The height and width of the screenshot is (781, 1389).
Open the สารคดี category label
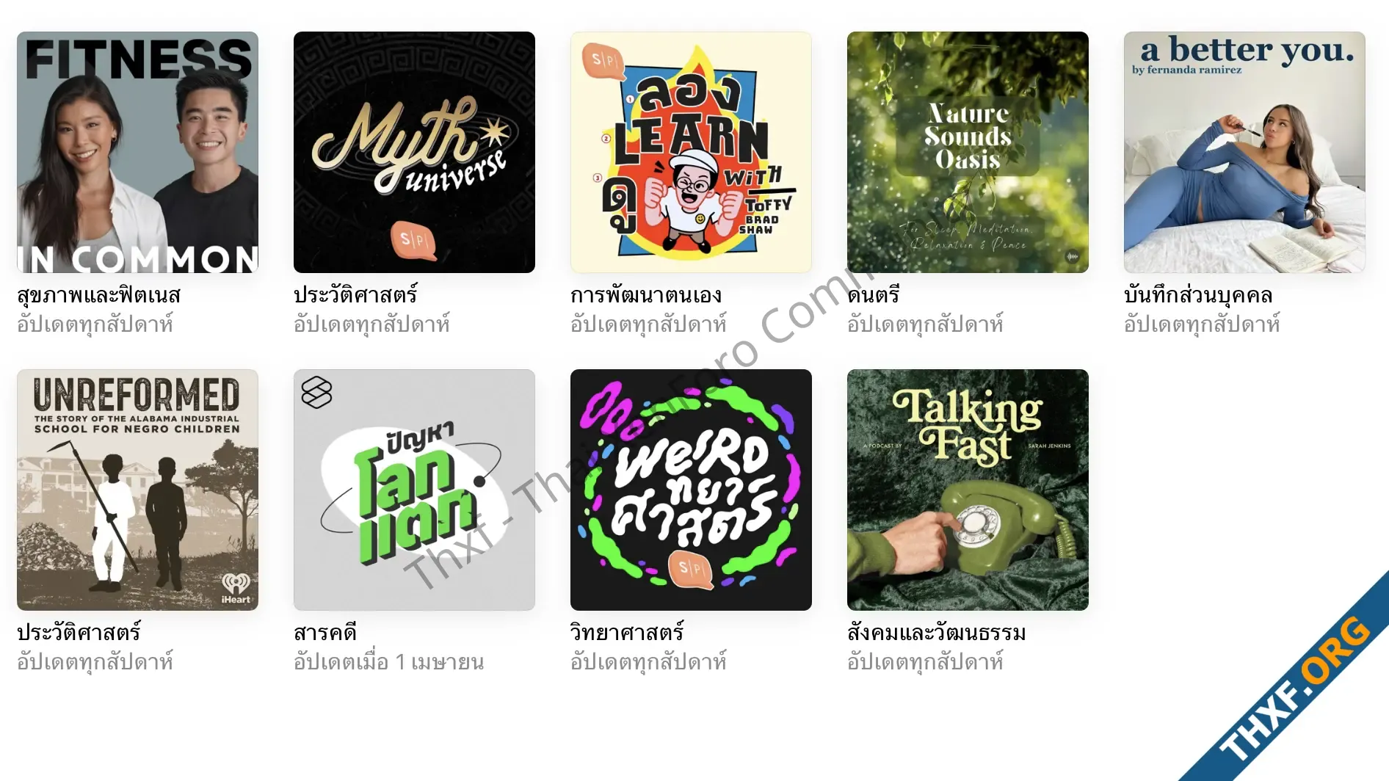point(325,633)
